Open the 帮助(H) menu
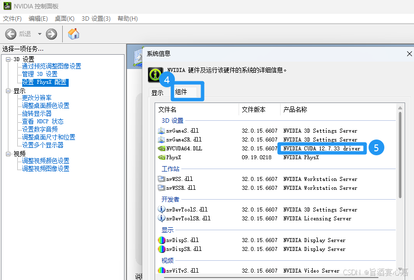Image resolution: width=414 pixels, height=280 pixels. (x=127, y=19)
